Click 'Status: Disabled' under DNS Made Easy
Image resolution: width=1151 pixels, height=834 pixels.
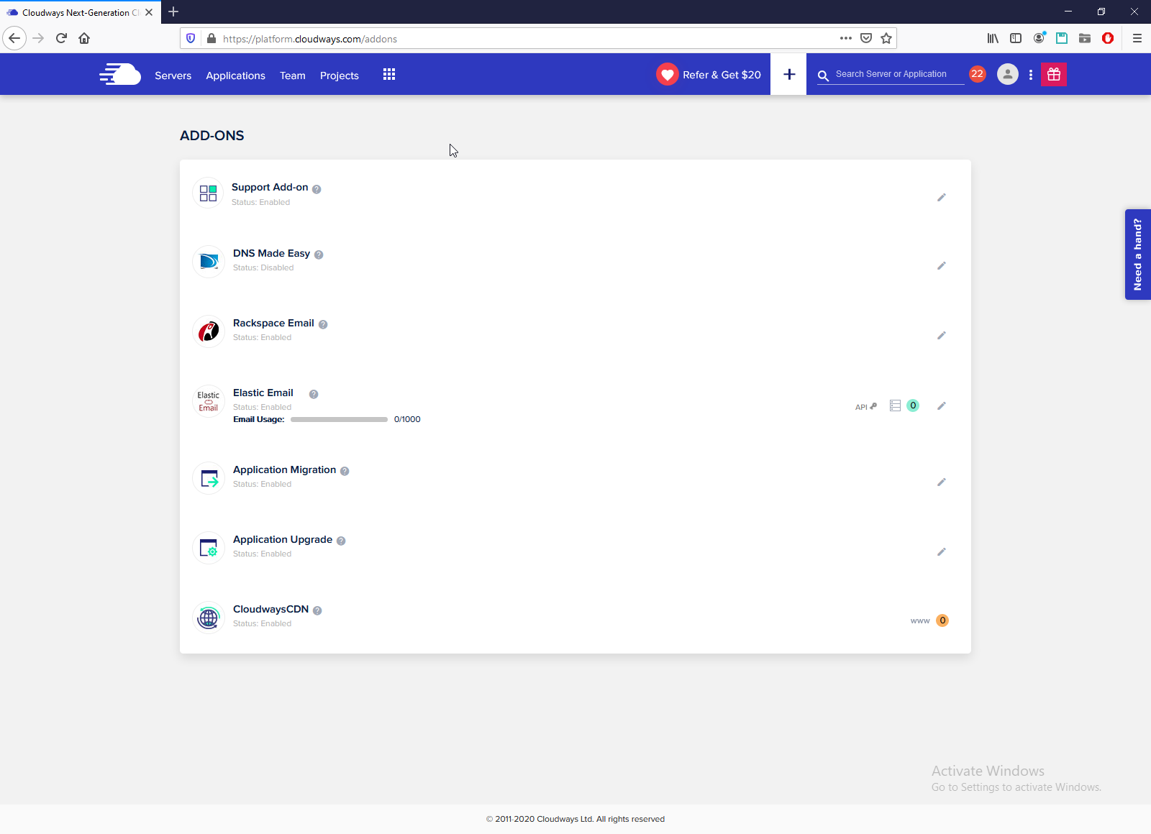[x=263, y=267]
